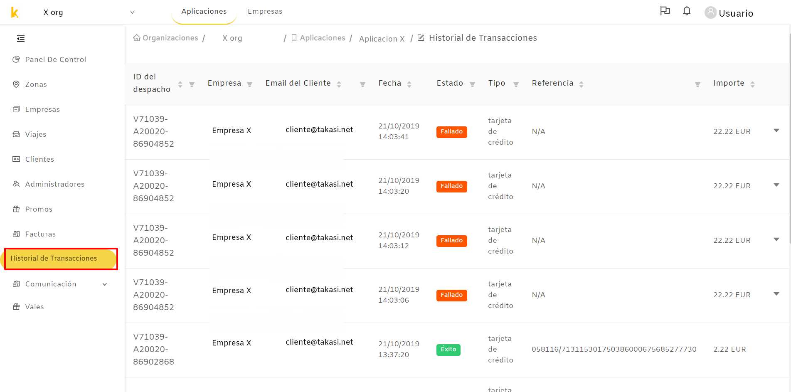The image size is (791, 392).
Task: Sort by ID del despacho column
Action: coord(180,84)
